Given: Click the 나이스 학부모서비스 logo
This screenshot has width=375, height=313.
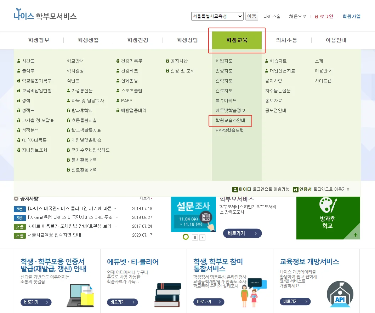Looking at the screenshot, I should [x=45, y=16].
